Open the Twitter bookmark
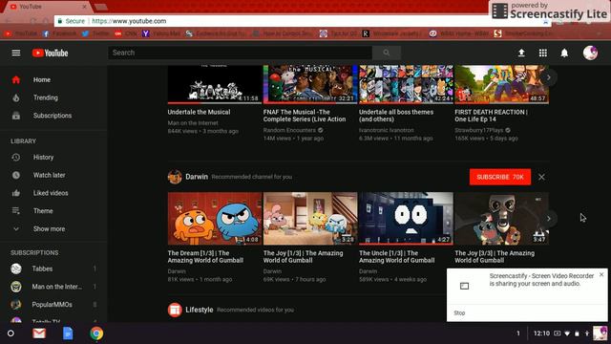611x344 pixels. point(95,34)
